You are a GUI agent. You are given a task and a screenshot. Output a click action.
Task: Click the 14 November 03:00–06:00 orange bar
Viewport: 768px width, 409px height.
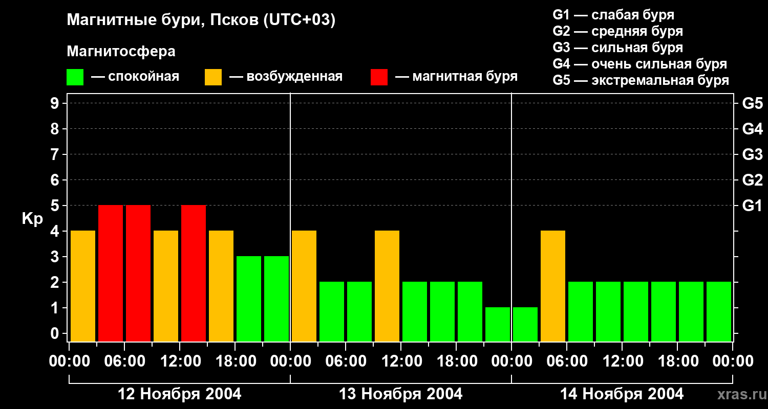(x=553, y=286)
